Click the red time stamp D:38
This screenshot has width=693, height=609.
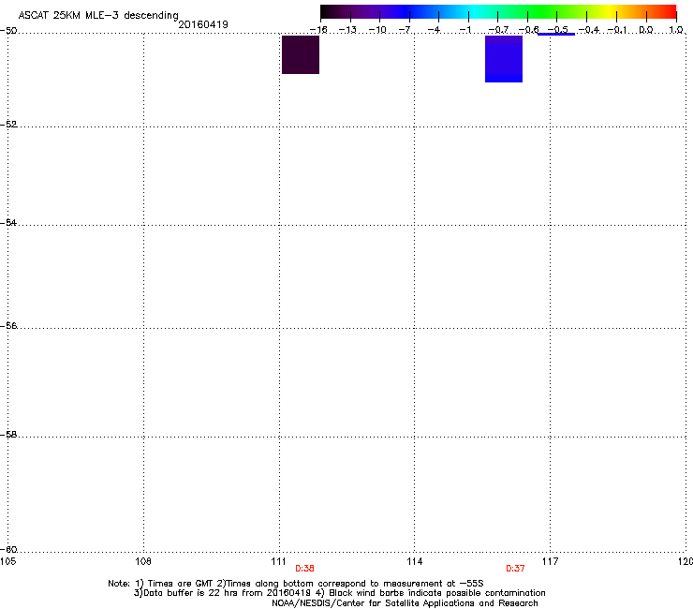tap(304, 569)
